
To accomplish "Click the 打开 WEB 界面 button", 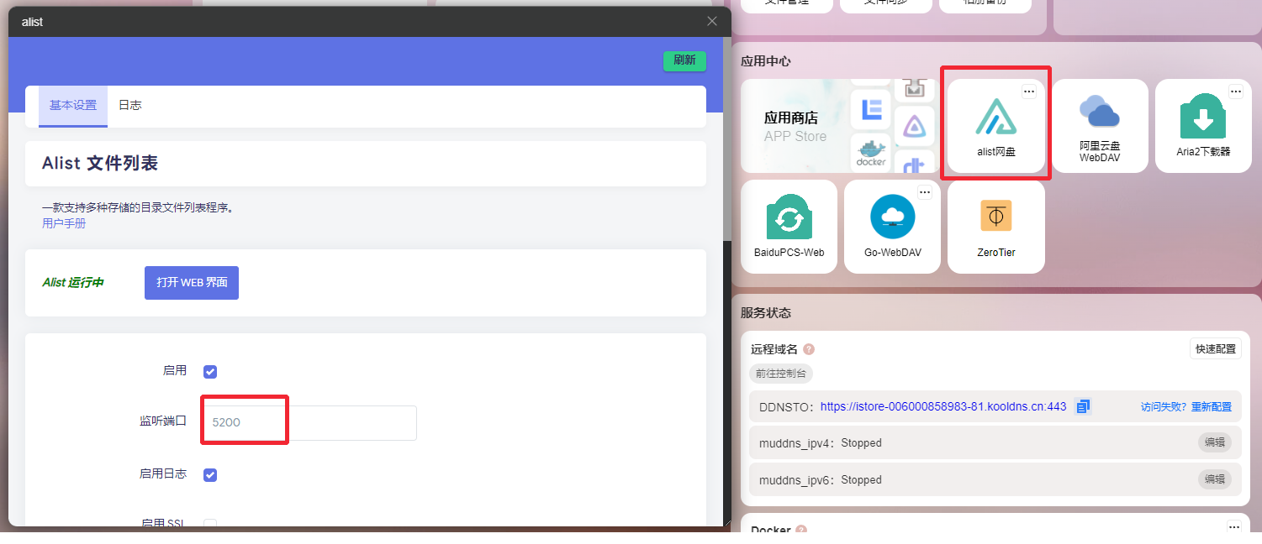I will [192, 283].
